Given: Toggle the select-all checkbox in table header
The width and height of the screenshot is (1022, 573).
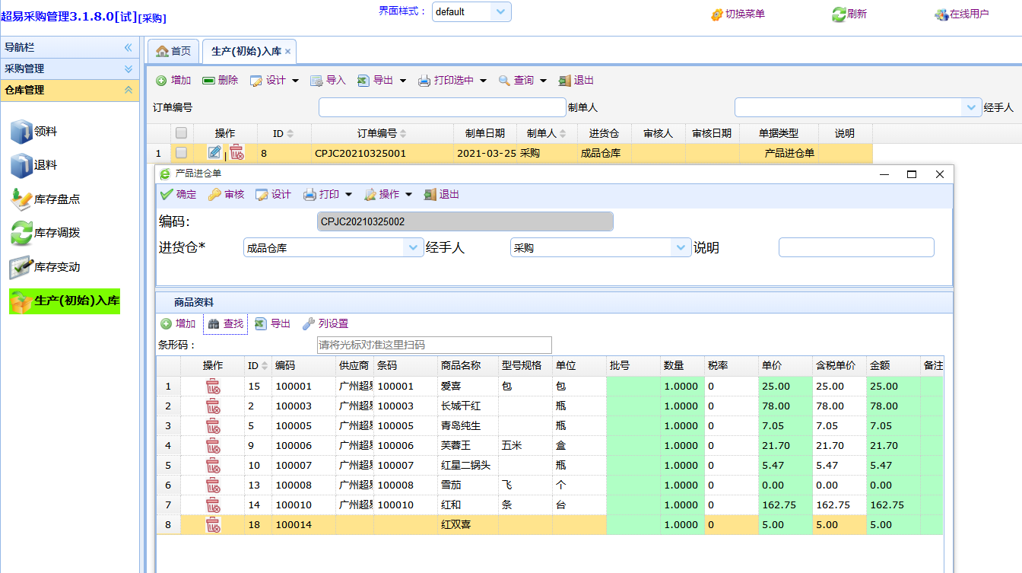Looking at the screenshot, I should coord(181,133).
